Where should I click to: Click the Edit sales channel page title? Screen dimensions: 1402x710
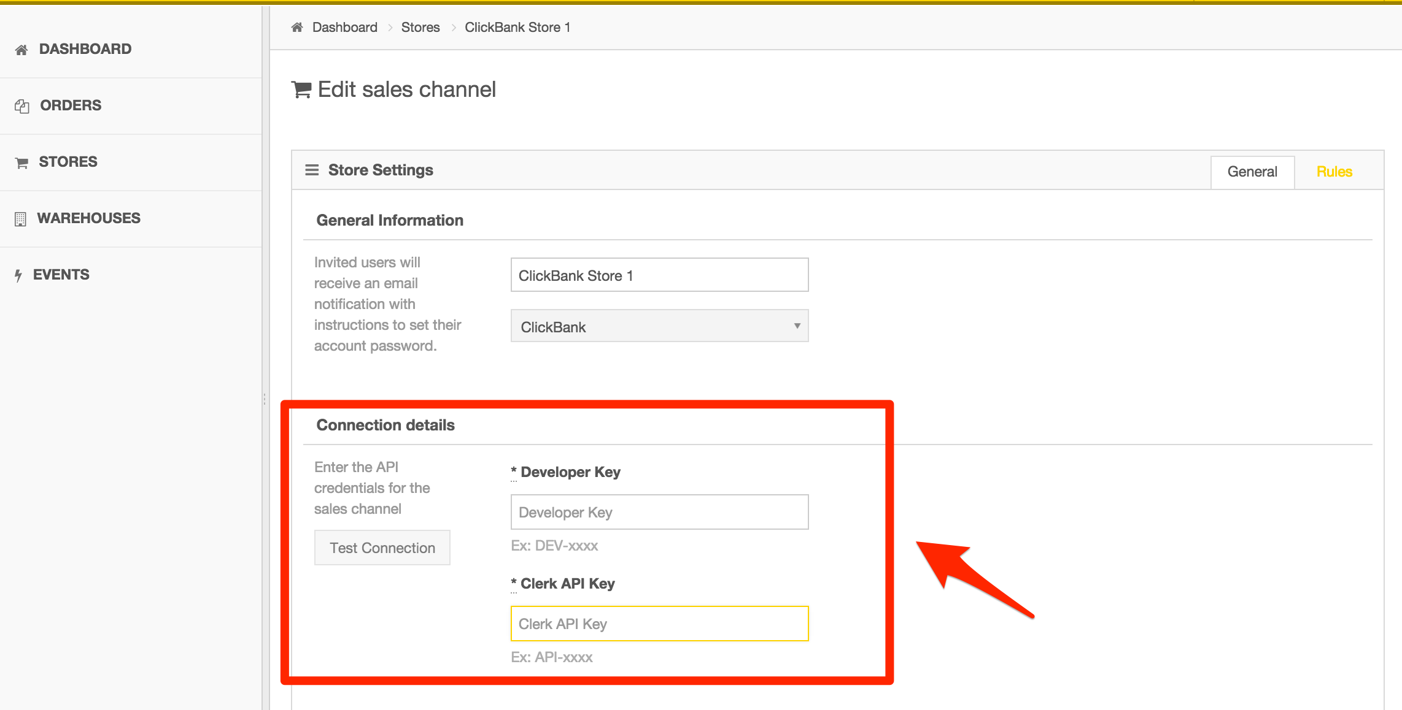407,90
